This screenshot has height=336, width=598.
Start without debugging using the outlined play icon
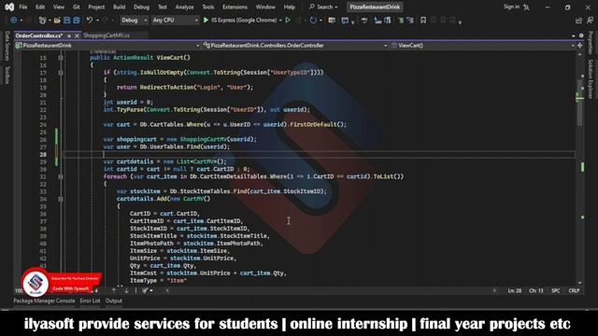(288, 21)
